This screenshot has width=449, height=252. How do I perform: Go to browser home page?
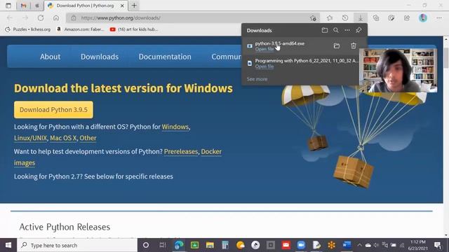pyautogui.click(x=56, y=18)
